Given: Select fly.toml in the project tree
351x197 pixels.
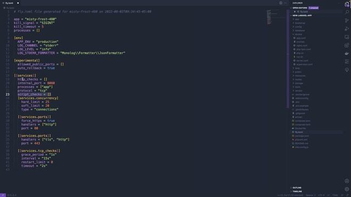Looking at the screenshot, I should pyautogui.click(x=299, y=132).
